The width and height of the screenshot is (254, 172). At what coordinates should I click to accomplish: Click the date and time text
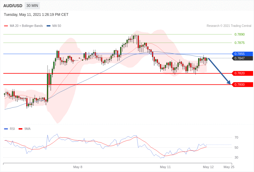(36, 15)
